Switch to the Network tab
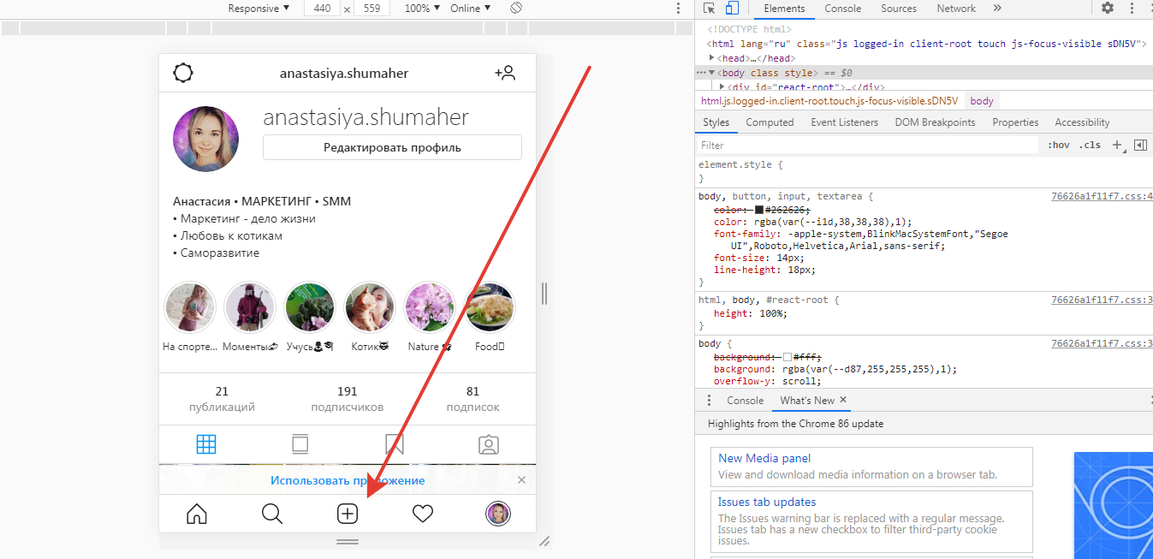The image size is (1153, 559). click(956, 9)
